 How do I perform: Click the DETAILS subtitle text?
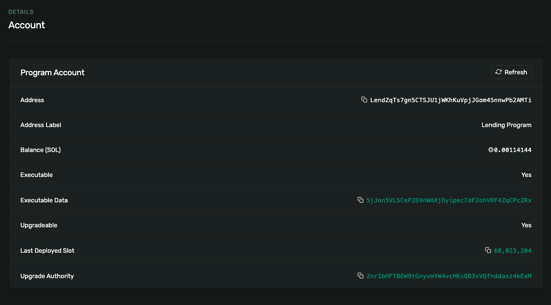click(21, 12)
